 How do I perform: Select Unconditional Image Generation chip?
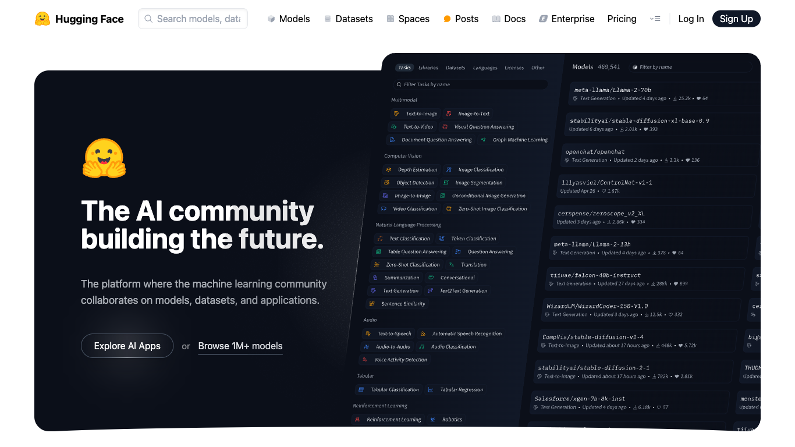[x=482, y=196]
